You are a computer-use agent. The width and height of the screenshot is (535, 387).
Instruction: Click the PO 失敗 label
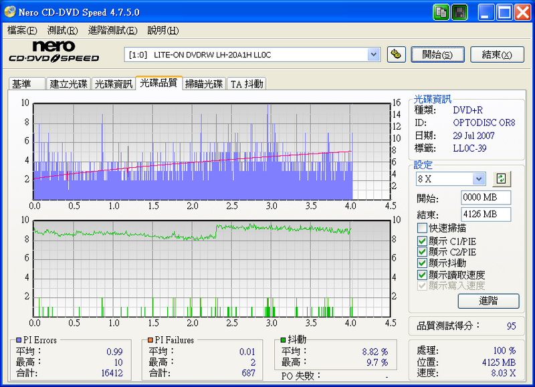coord(300,376)
